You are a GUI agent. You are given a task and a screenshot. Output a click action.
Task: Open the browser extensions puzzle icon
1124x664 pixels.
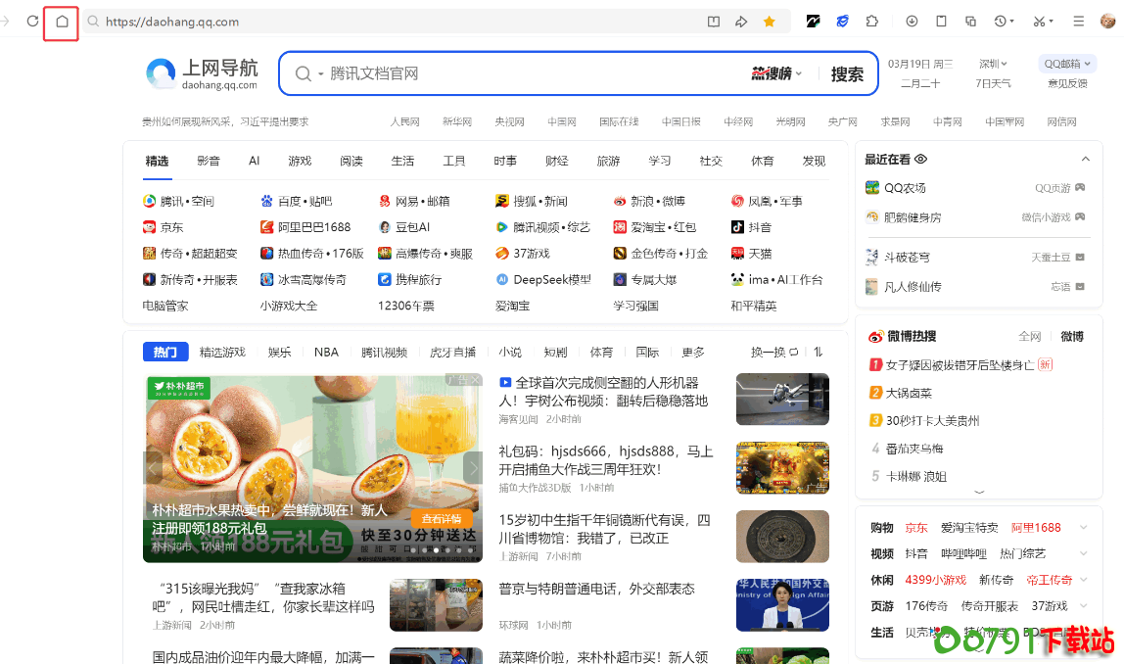pos(871,22)
